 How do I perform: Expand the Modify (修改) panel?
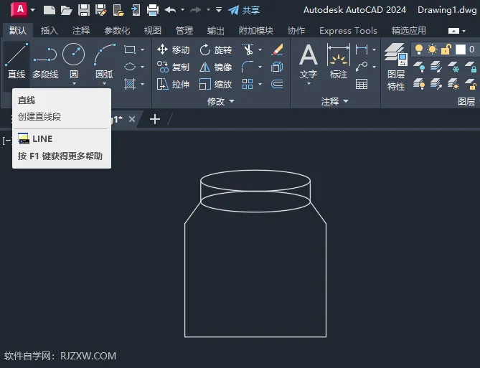point(220,101)
